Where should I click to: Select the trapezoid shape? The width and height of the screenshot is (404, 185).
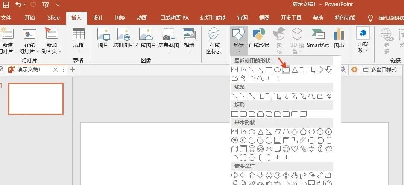click(286, 132)
